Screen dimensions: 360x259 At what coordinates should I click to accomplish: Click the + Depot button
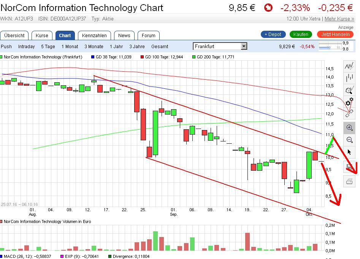click(x=273, y=35)
